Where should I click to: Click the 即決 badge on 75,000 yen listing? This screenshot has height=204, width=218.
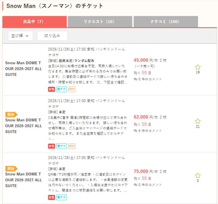[11, 169]
